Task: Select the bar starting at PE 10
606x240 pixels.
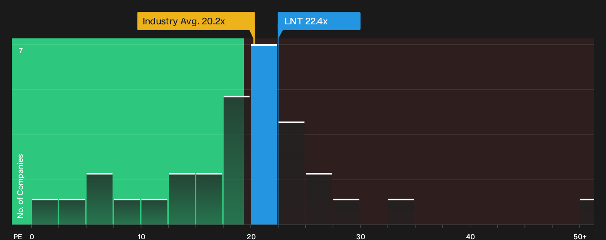Action: coord(154,212)
